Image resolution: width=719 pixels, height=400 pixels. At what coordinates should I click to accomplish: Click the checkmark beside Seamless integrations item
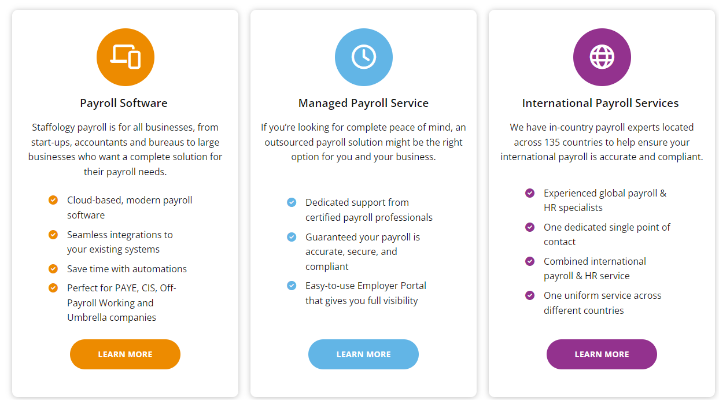point(53,234)
